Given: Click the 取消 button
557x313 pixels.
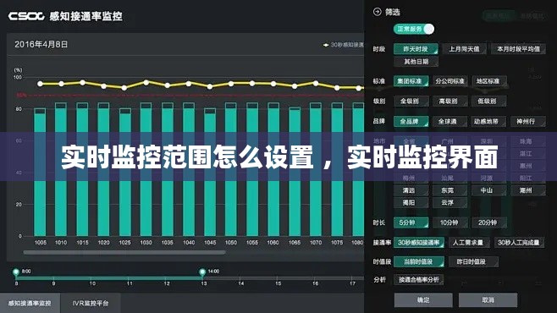Looking at the screenshot, I should tap(488, 299).
